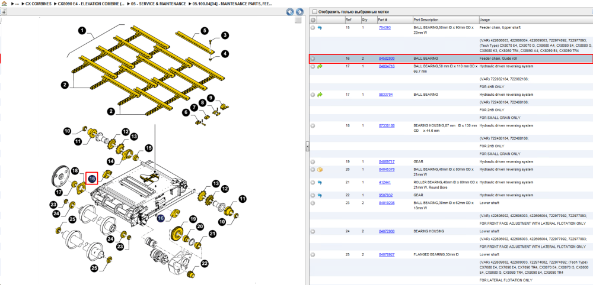Add part 84004716 using its circle icon
593x285 pixels.
[313, 66]
